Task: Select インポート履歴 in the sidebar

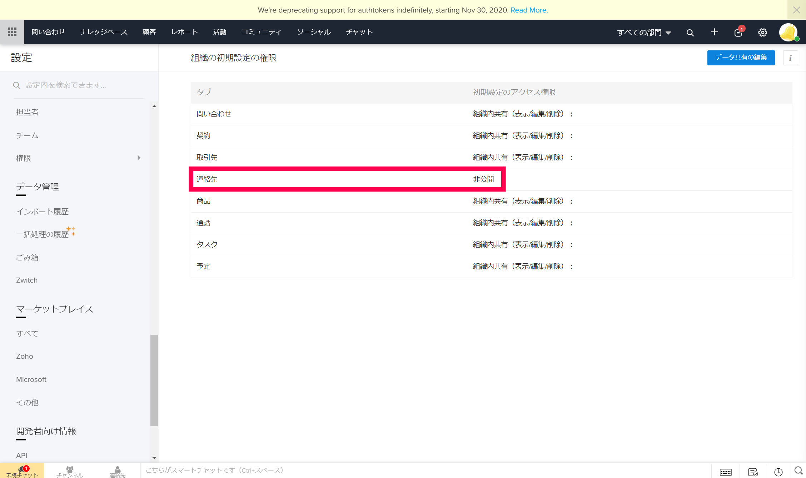Action: 42,211
